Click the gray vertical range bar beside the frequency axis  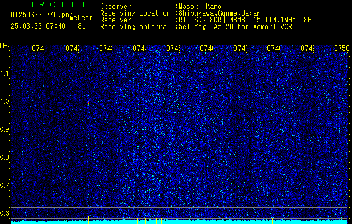[11, 129]
